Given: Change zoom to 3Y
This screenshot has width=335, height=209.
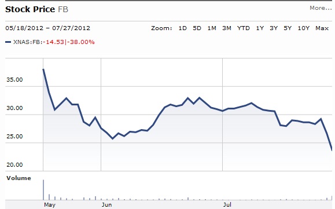Looking at the screenshot, I should 274,28.
